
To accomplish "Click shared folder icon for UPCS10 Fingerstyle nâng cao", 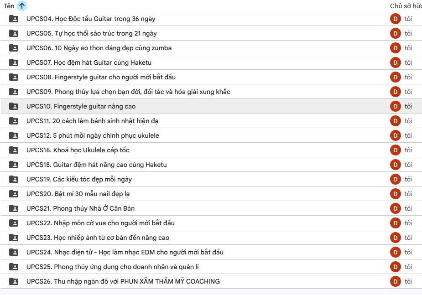I will pos(14,106).
